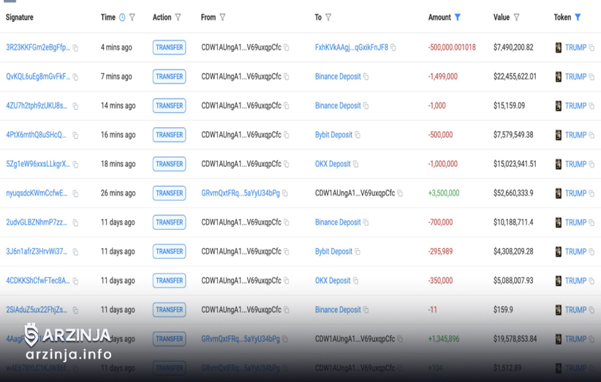Image resolution: width=601 pixels, height=382 pixels.
Task: Open TRUMP token in 4 mins ago row
Action: pos(575,48)
